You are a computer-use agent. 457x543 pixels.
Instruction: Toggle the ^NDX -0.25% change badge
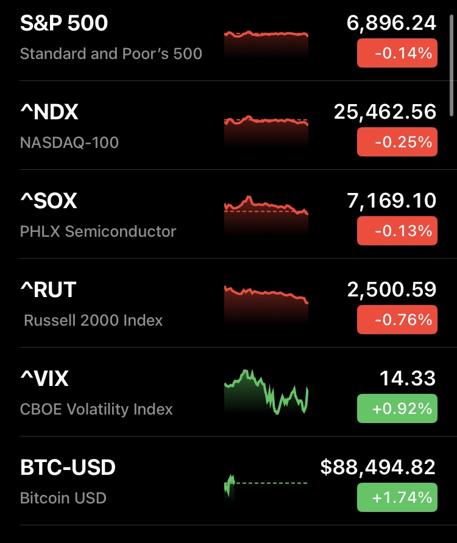click(x=397, y=142)
